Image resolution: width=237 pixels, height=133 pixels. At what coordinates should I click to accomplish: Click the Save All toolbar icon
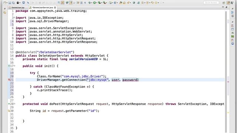click(13, 3)
